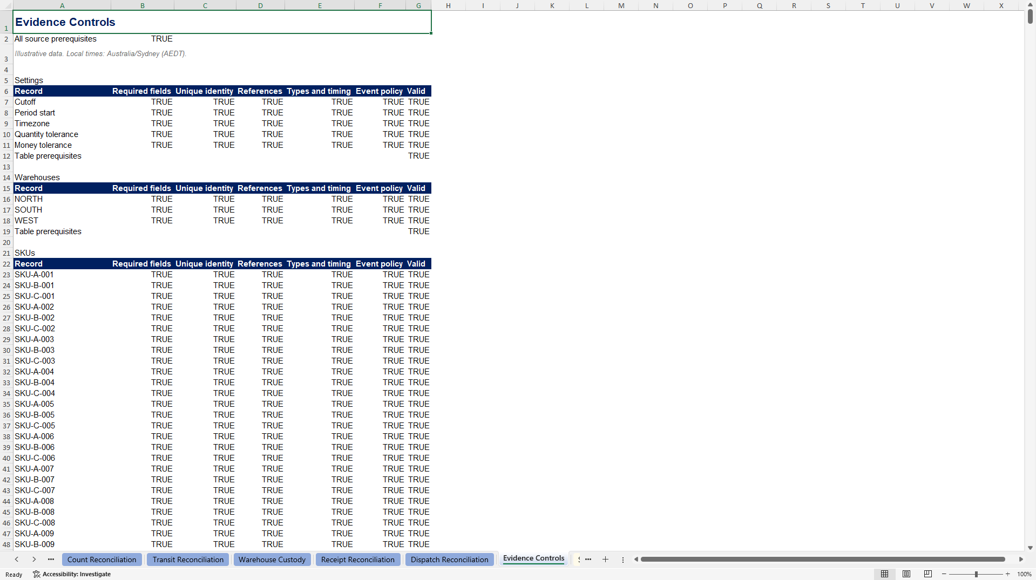The image size is (1036, 580).
Task: Click the SKU-C-005 cell
Action: pyautogui.click(x=62, y=426)
